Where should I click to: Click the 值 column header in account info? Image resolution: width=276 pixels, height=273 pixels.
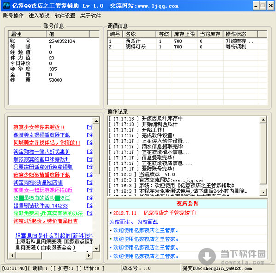tap(68, 34)
